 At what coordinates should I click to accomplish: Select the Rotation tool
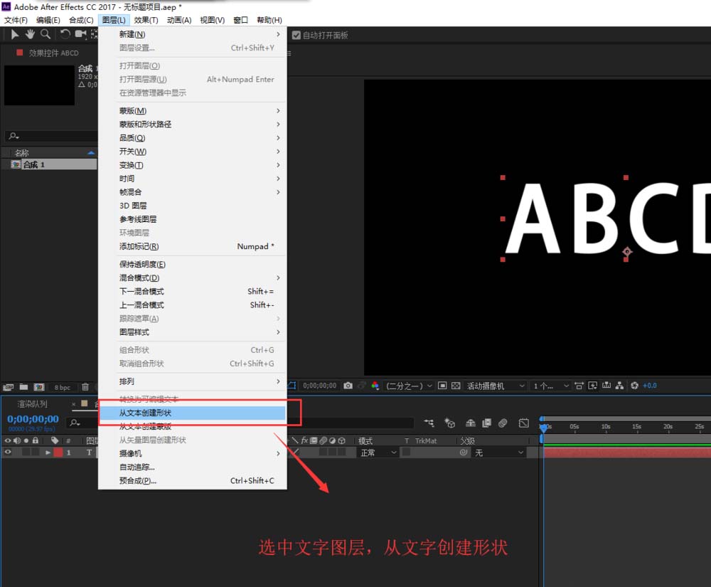[x=65, y=34]
